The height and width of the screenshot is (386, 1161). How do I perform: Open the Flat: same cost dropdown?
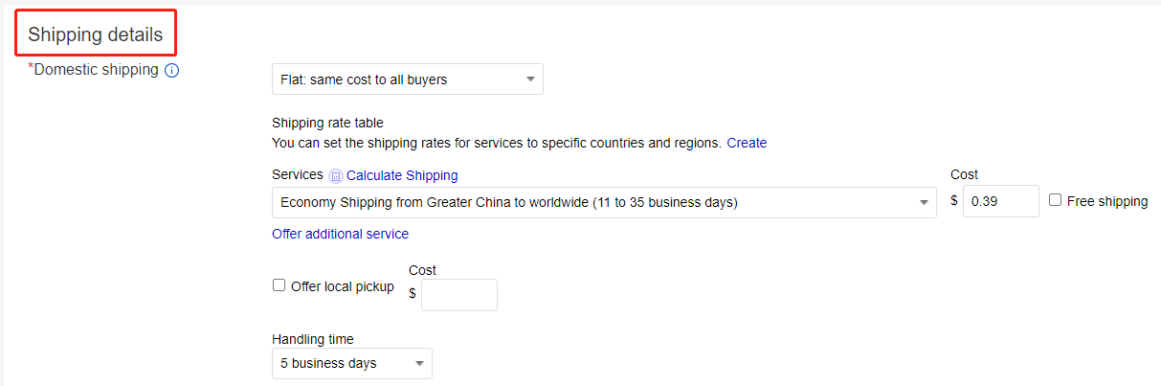(408, 79)
